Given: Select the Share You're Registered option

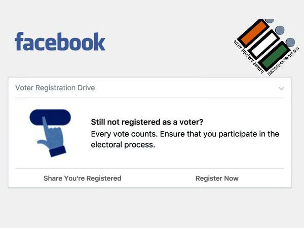Looking at the screenshot, I should [x=82, y=178].
